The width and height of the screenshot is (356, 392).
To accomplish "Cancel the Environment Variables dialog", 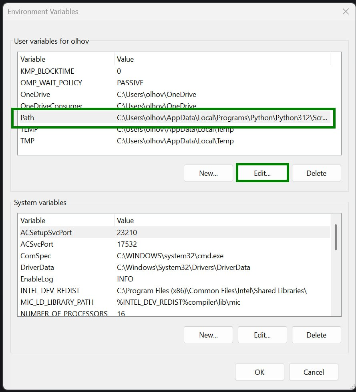I will 314,372.
